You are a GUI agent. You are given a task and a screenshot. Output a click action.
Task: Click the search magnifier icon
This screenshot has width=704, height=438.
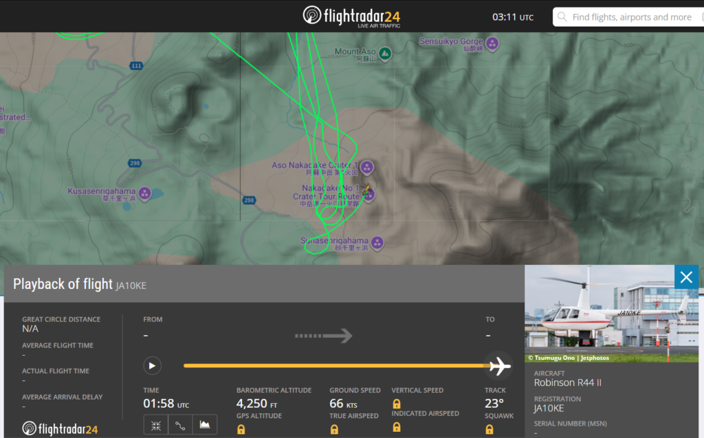[x=562, y=17]
